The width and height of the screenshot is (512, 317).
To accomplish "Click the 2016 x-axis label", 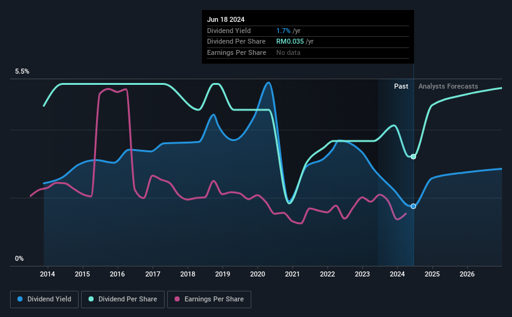I will point(117,274).
